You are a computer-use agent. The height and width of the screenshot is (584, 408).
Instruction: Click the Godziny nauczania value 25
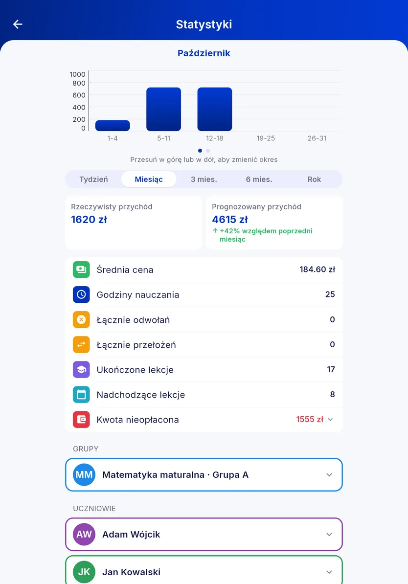pyautogui.click(x=330, y=294)
